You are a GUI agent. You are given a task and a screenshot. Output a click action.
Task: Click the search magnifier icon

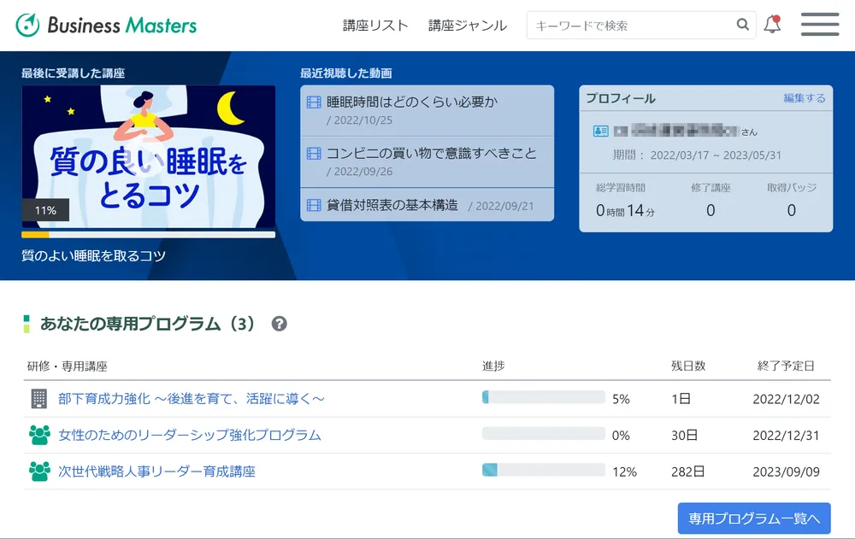[x=742, y=25]
